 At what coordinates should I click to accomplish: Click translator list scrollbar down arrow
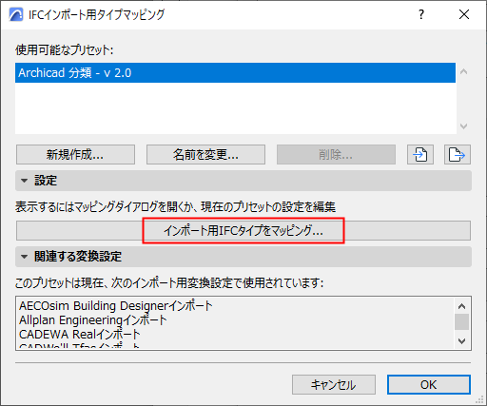462,340
